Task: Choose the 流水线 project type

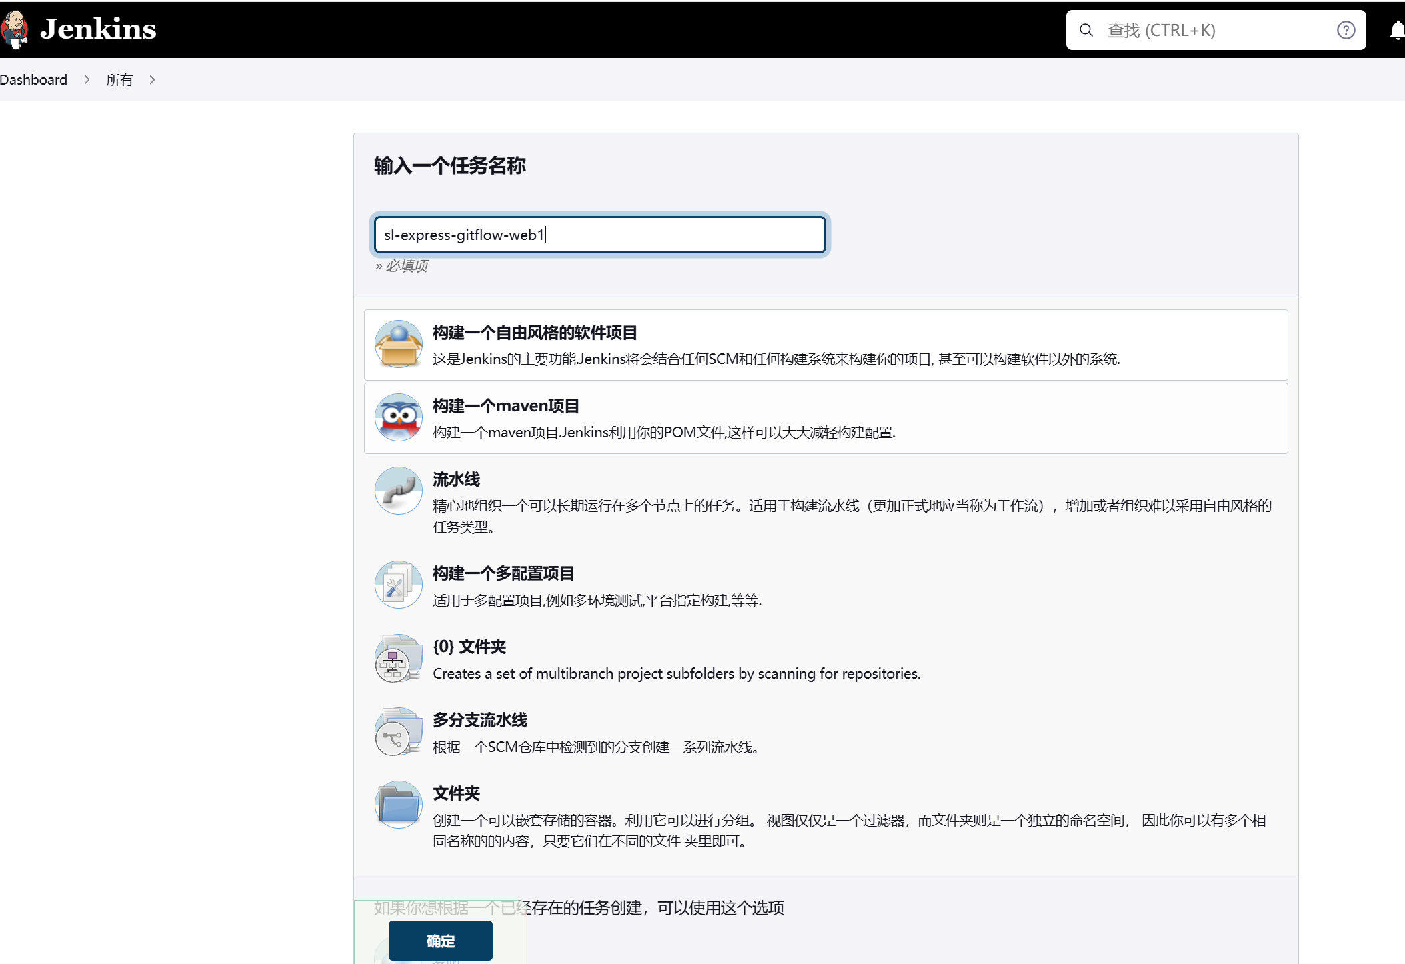Action: [826, 502]
